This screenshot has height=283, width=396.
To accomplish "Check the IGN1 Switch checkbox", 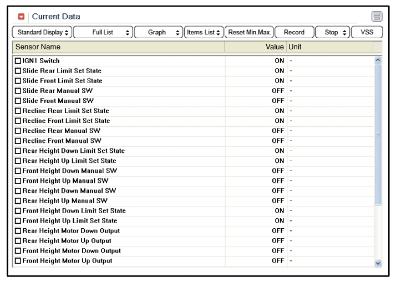I will pos(18,61).
